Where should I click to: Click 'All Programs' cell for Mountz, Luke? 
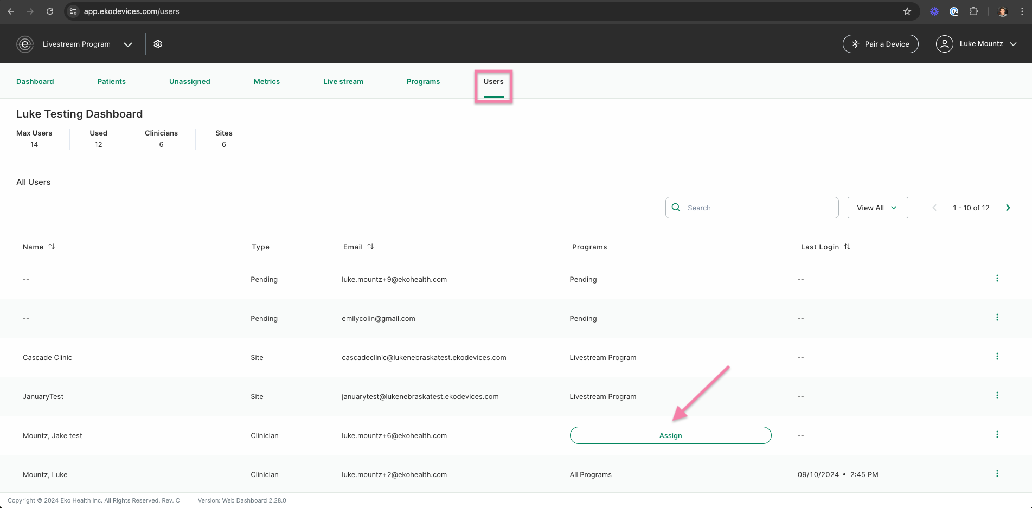click(x=591, y=474)
